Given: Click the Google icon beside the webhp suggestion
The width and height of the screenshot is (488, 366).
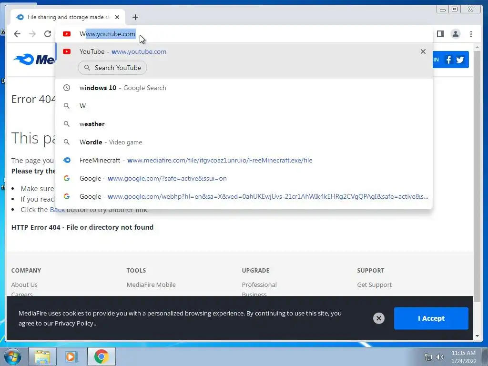Looking at the screenshot, I should tap(67, 196).
